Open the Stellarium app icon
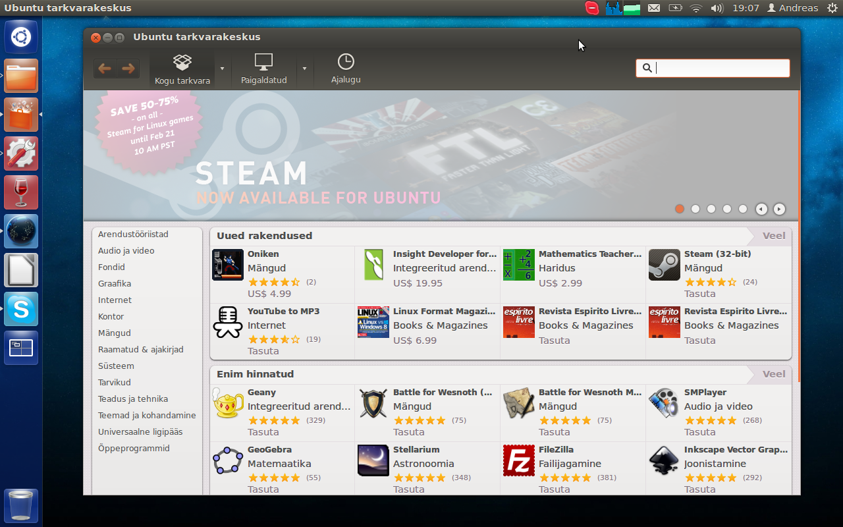Image resolution: width=843 pixels, height=527 pixels. pos(373,460)
